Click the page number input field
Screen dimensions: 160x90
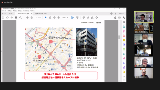click(x=36, y=18)
